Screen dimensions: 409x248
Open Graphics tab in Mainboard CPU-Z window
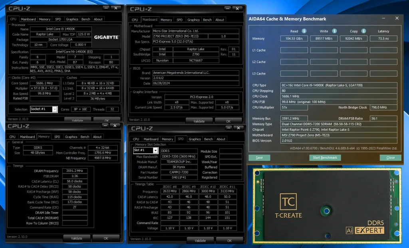[x=194, y=20]
